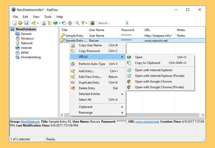Screen dimensions: 215x148
Task: Expand the Selected Entries submenu
Action: [98, 94]
